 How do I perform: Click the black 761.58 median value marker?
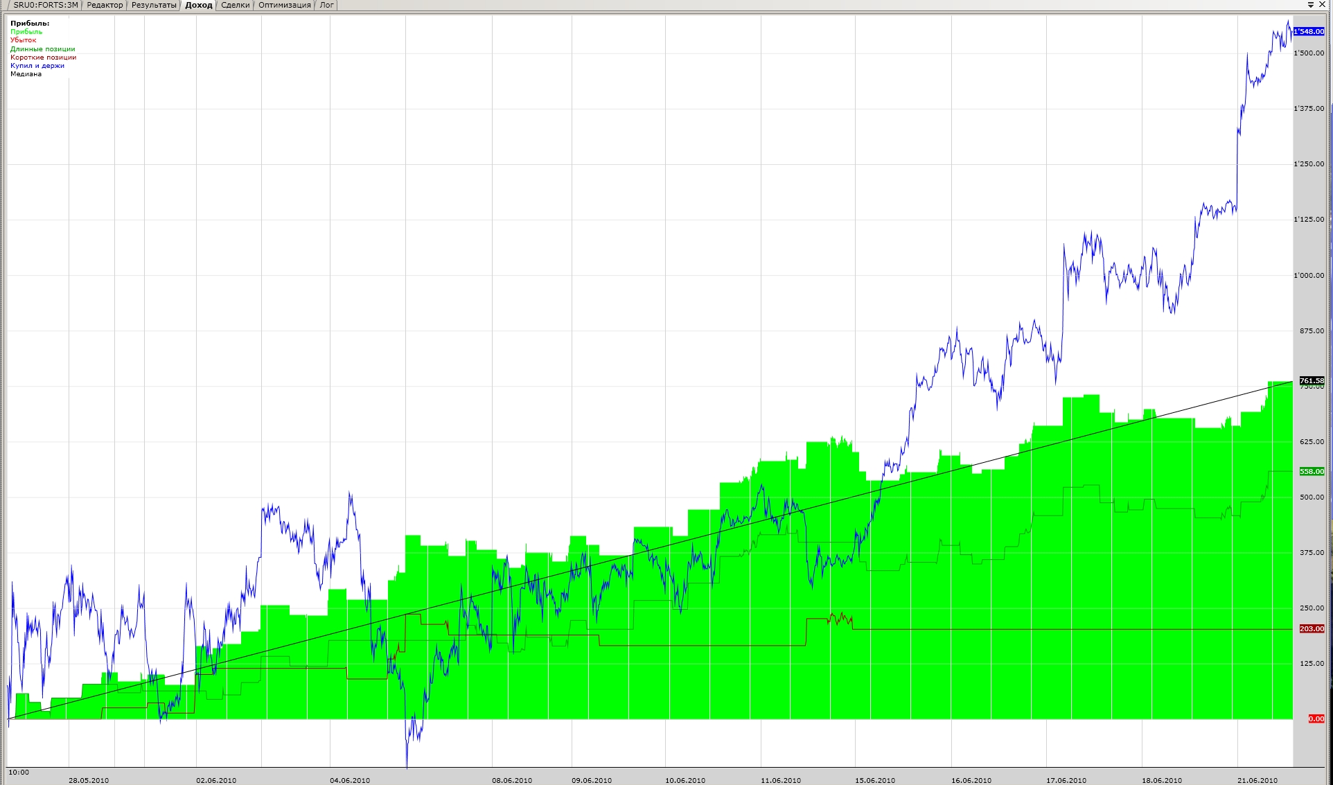point(1311,380)
